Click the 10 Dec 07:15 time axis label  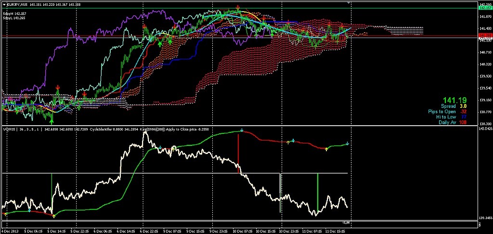[x=243, y=231]
